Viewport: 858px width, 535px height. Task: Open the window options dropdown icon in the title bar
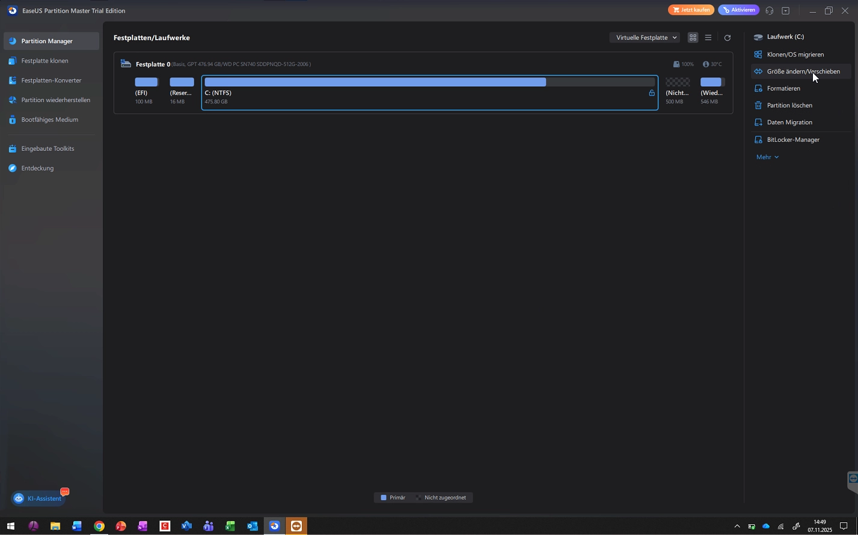[785, 11]
